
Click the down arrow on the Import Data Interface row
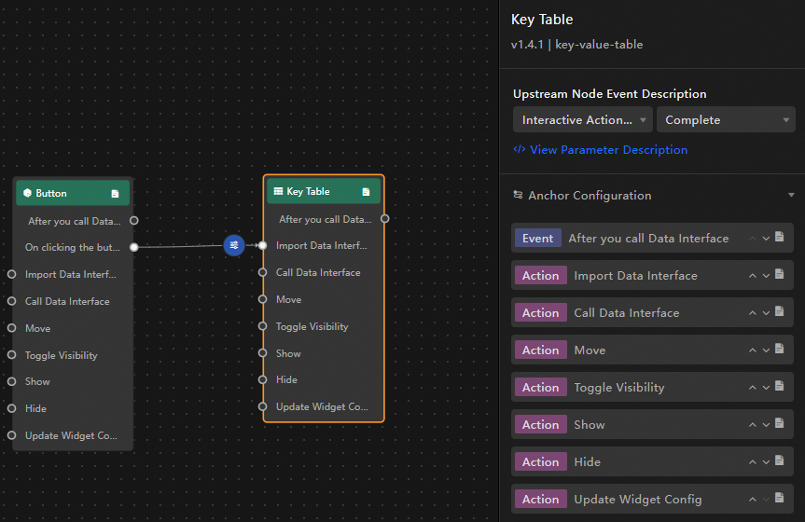(x=766, y=275)
